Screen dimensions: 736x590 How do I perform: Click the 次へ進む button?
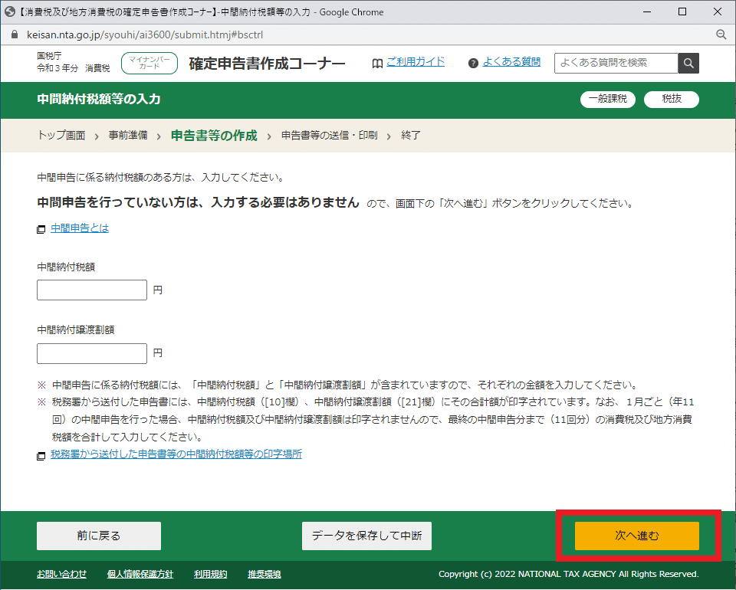click(637, 536)
